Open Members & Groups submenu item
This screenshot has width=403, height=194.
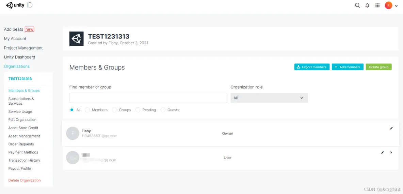click(24, 91)
